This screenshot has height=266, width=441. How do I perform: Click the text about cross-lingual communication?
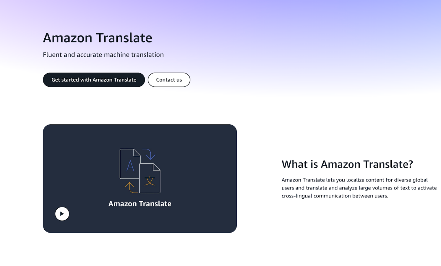click(335, 196)
